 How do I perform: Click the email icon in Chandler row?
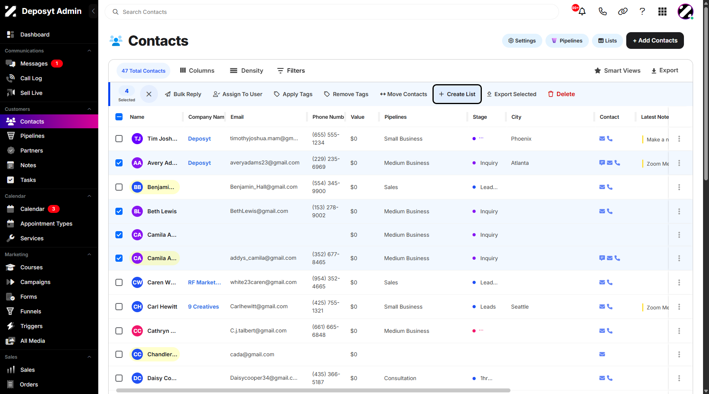pyautogui.click(x=602, y=354)
